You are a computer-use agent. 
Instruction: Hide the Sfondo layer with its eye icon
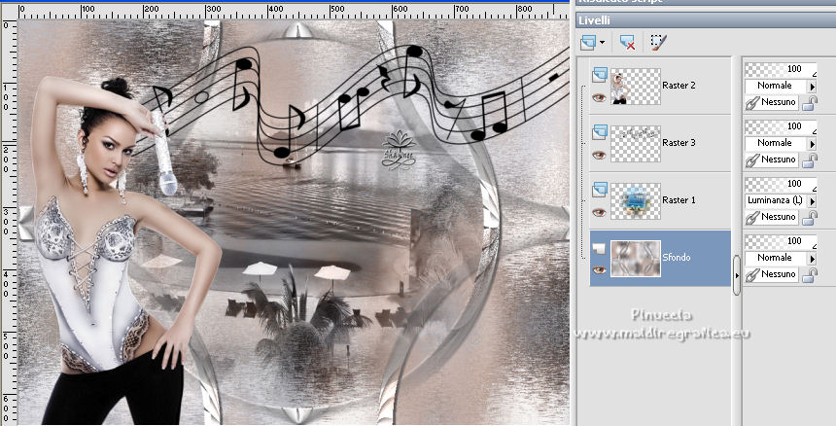[x=599, y=270]
